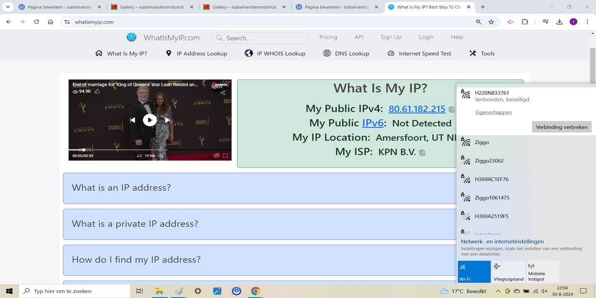596x298 pixels.
Task: Click the site Search field
Action: pos(260,38)
